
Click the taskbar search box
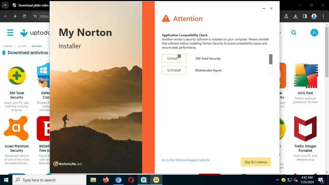point(49,180)
